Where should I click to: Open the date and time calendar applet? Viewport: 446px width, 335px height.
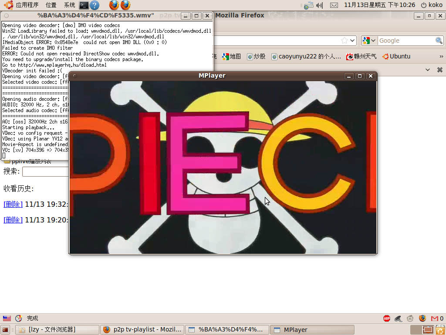point(380,5)
